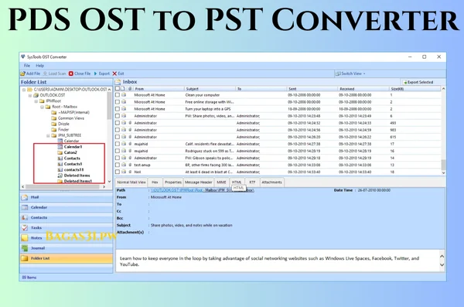Tick checkbox for 'FW: Share photos' email
The width and height of the screenshot is (464, 307).
[118, 116]
